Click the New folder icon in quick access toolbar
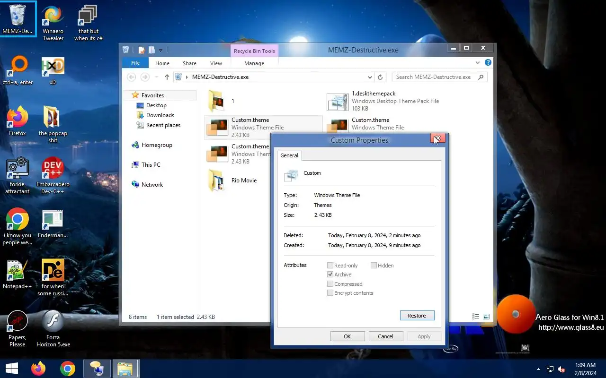This screenshot has width=606, height=378. [x=151, y=50]
